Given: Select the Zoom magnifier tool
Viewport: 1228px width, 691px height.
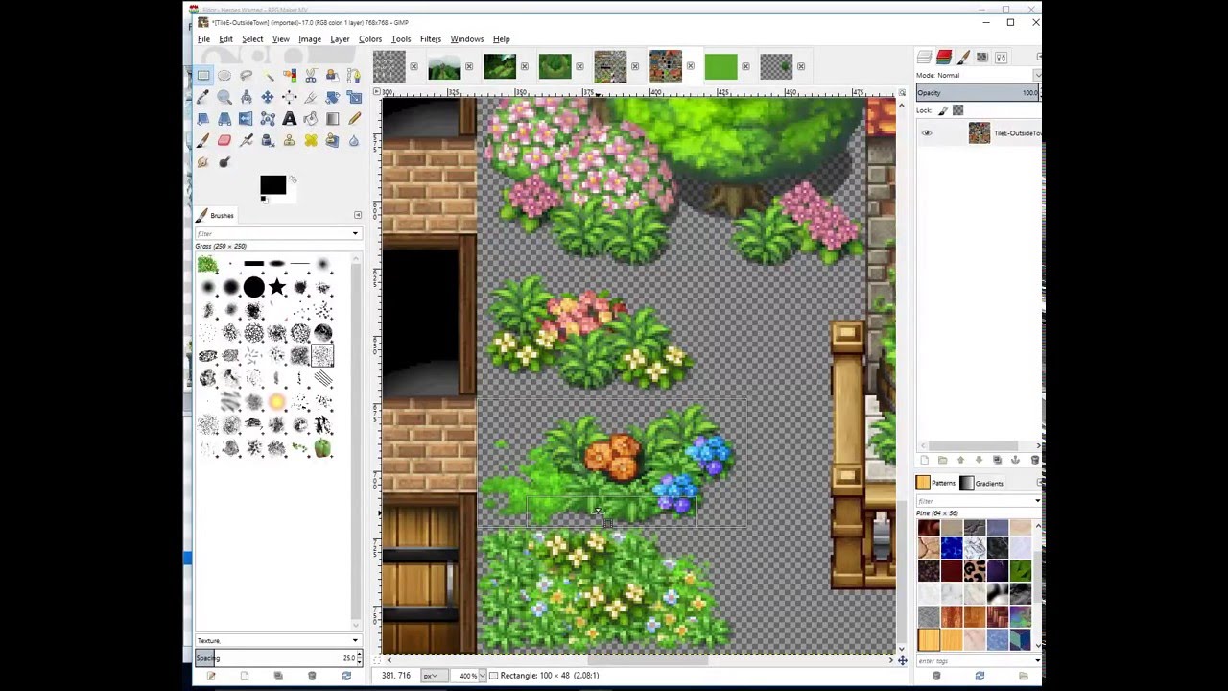Looking at the screenshot, I should [x=224, y=97].
